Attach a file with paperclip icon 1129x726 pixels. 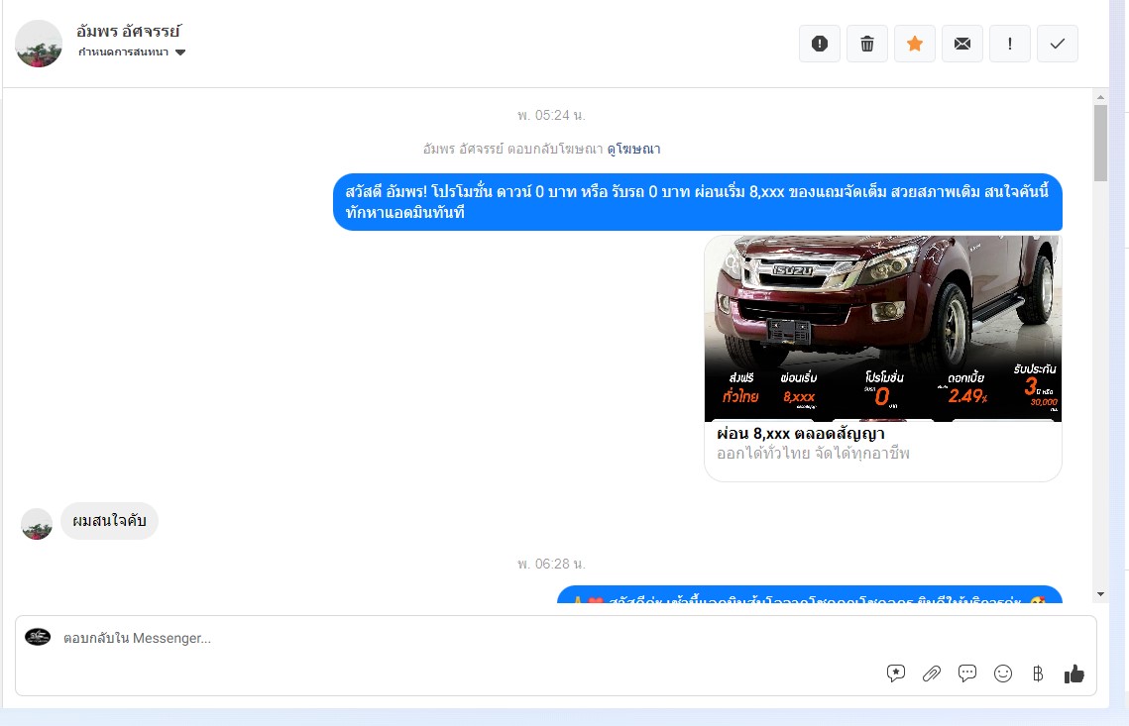point(932,674)
